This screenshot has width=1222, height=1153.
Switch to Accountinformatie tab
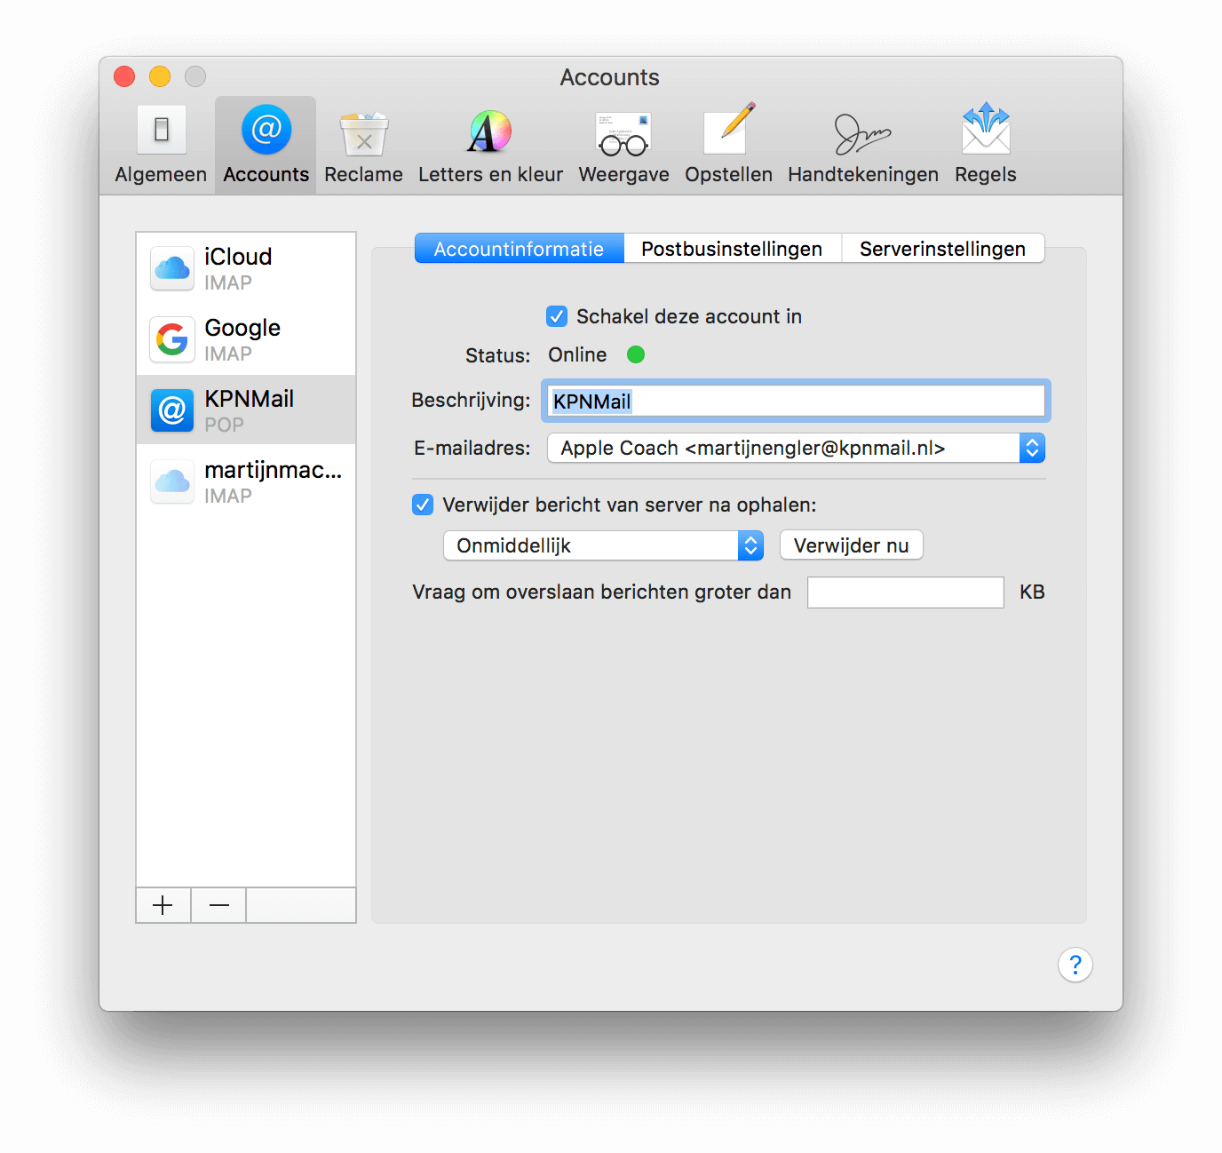520,249
